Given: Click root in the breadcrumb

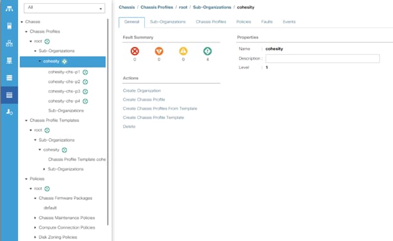Looking at the screenshot, I should coord(183,7).
